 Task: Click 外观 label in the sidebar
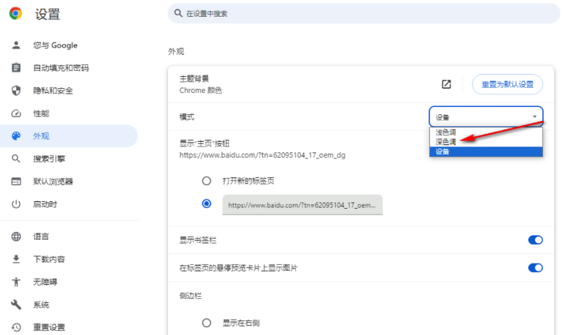point(41,136)
